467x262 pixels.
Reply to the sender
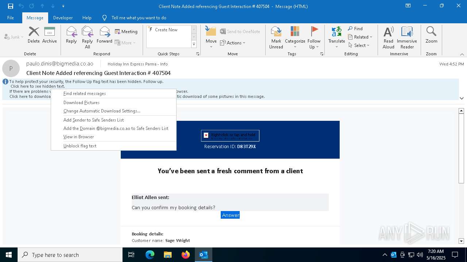tap(72, 35)
